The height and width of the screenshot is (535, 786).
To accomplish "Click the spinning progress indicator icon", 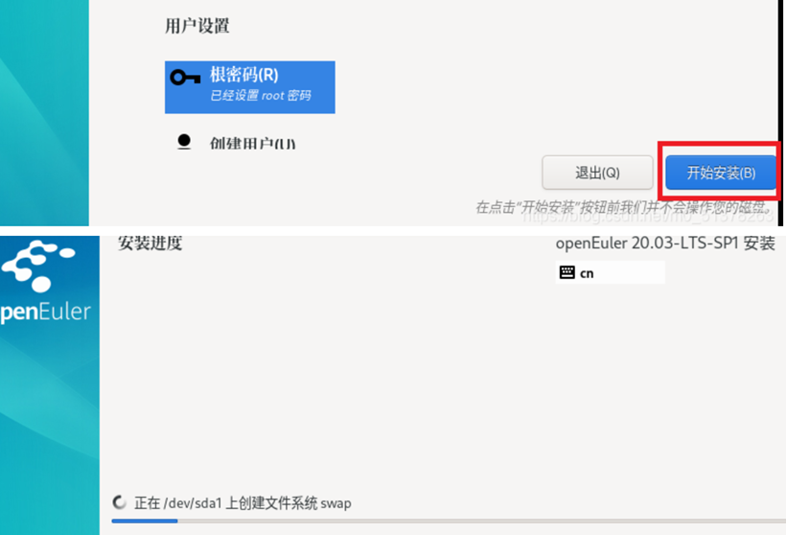I will [x=120, y=502].
